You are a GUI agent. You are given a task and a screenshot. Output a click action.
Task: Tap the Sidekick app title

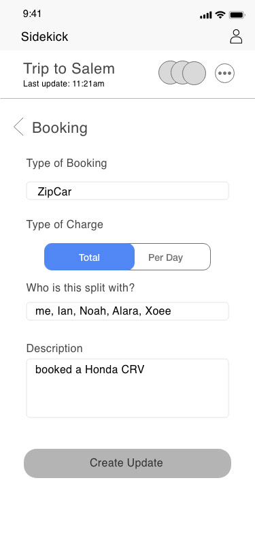pyautogui.click(x=45, y=37)
